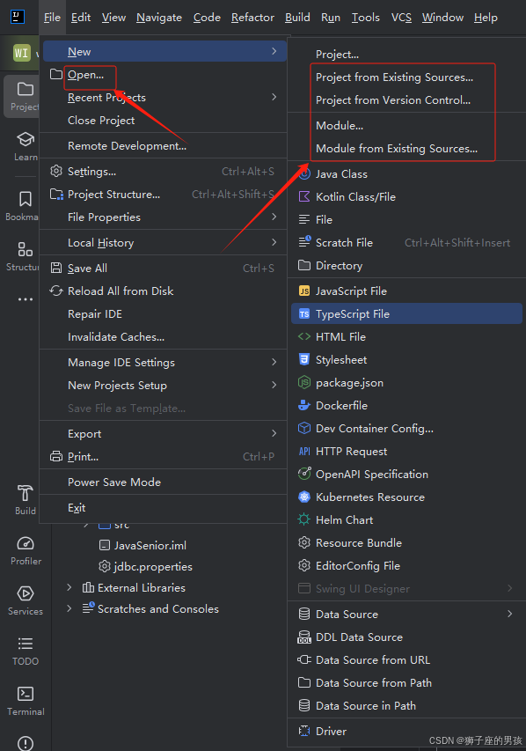
Task: Open the Problems icon at the sidebar bottom
Action: point(26,743)
